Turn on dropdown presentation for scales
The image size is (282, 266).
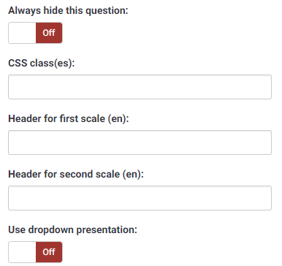point(35,252)
